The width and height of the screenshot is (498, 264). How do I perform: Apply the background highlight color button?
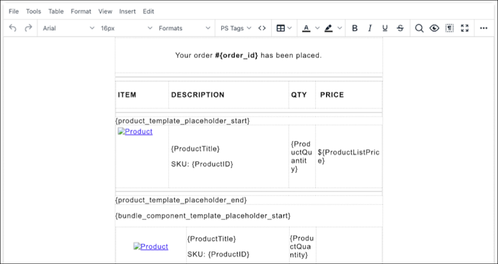pos(328,28)
